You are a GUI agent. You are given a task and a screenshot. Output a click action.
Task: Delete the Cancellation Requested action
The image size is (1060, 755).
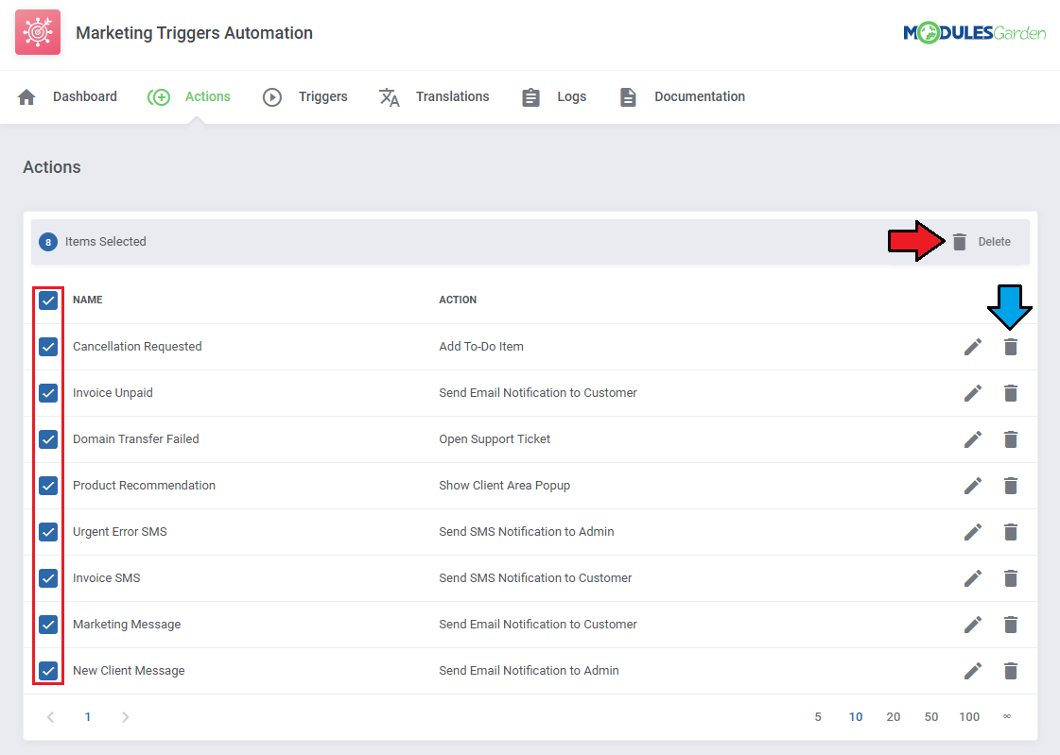1011,347
